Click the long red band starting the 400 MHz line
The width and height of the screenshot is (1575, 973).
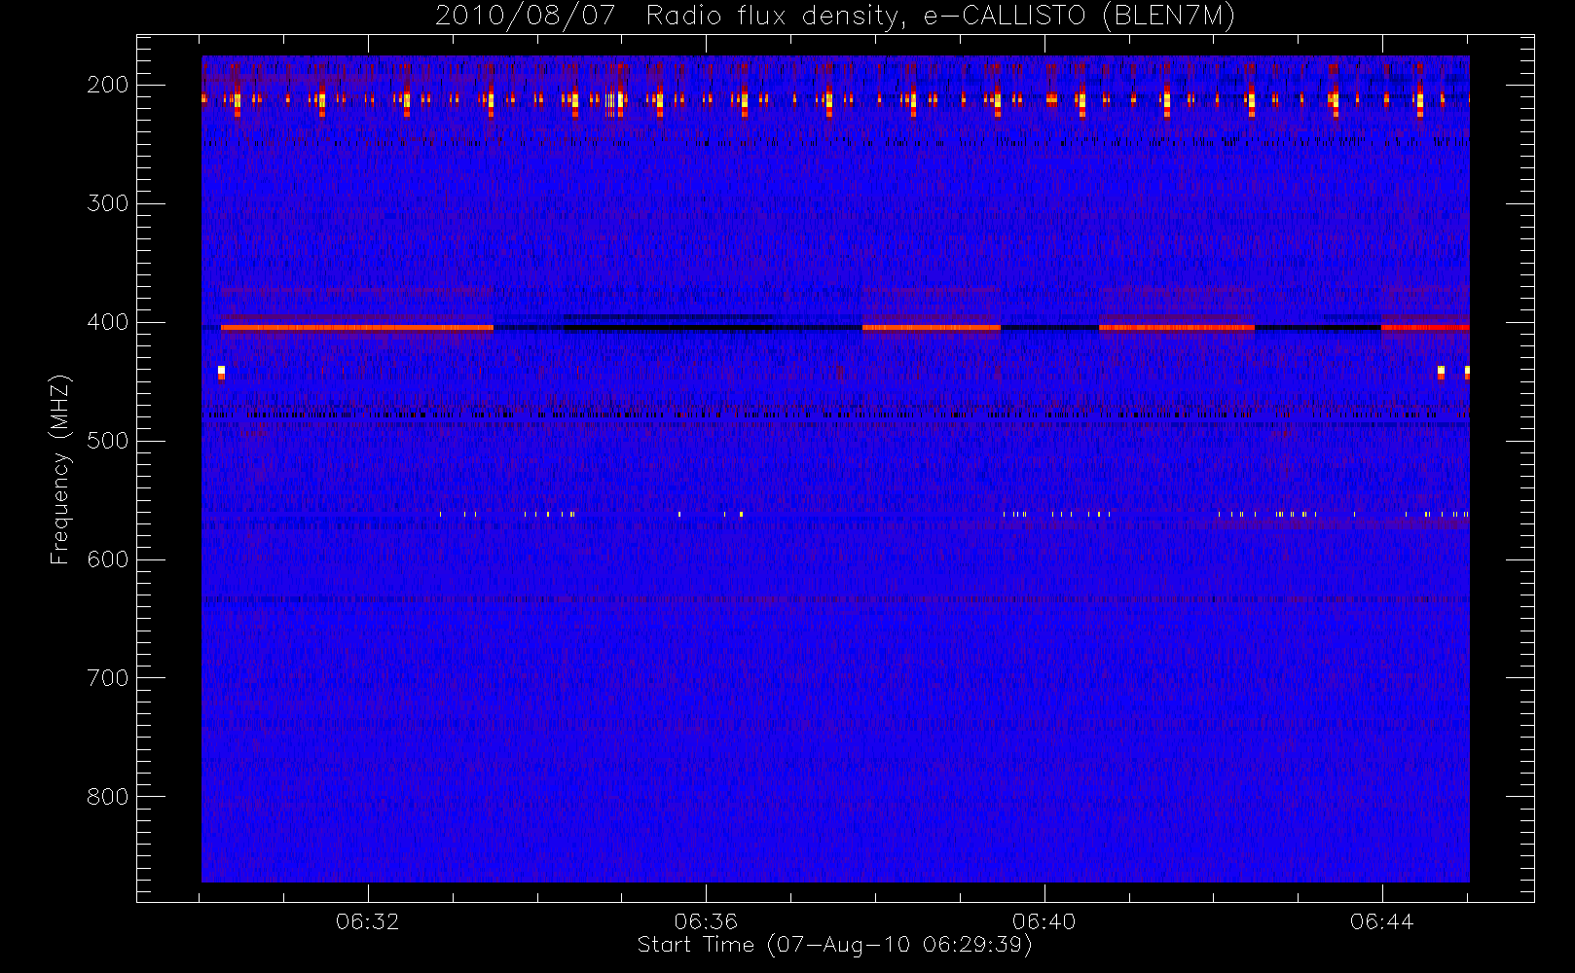coord(357,328)
